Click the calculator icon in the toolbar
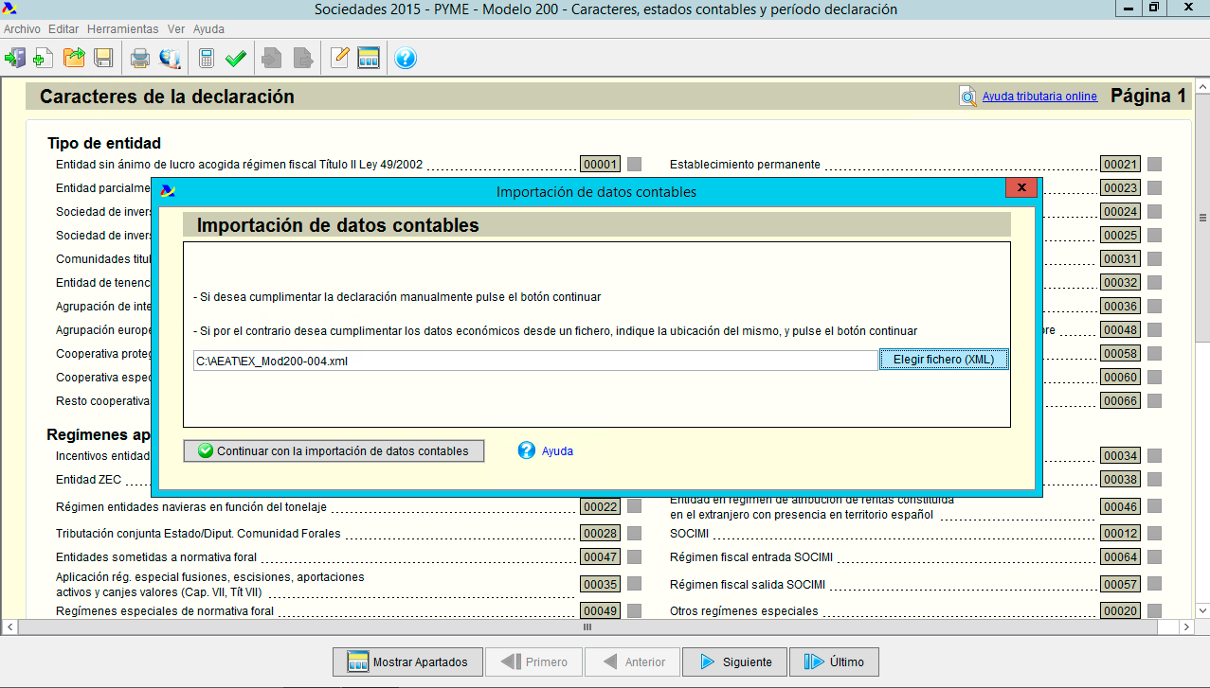1210x688 pixels. click(x=206, y=59)
